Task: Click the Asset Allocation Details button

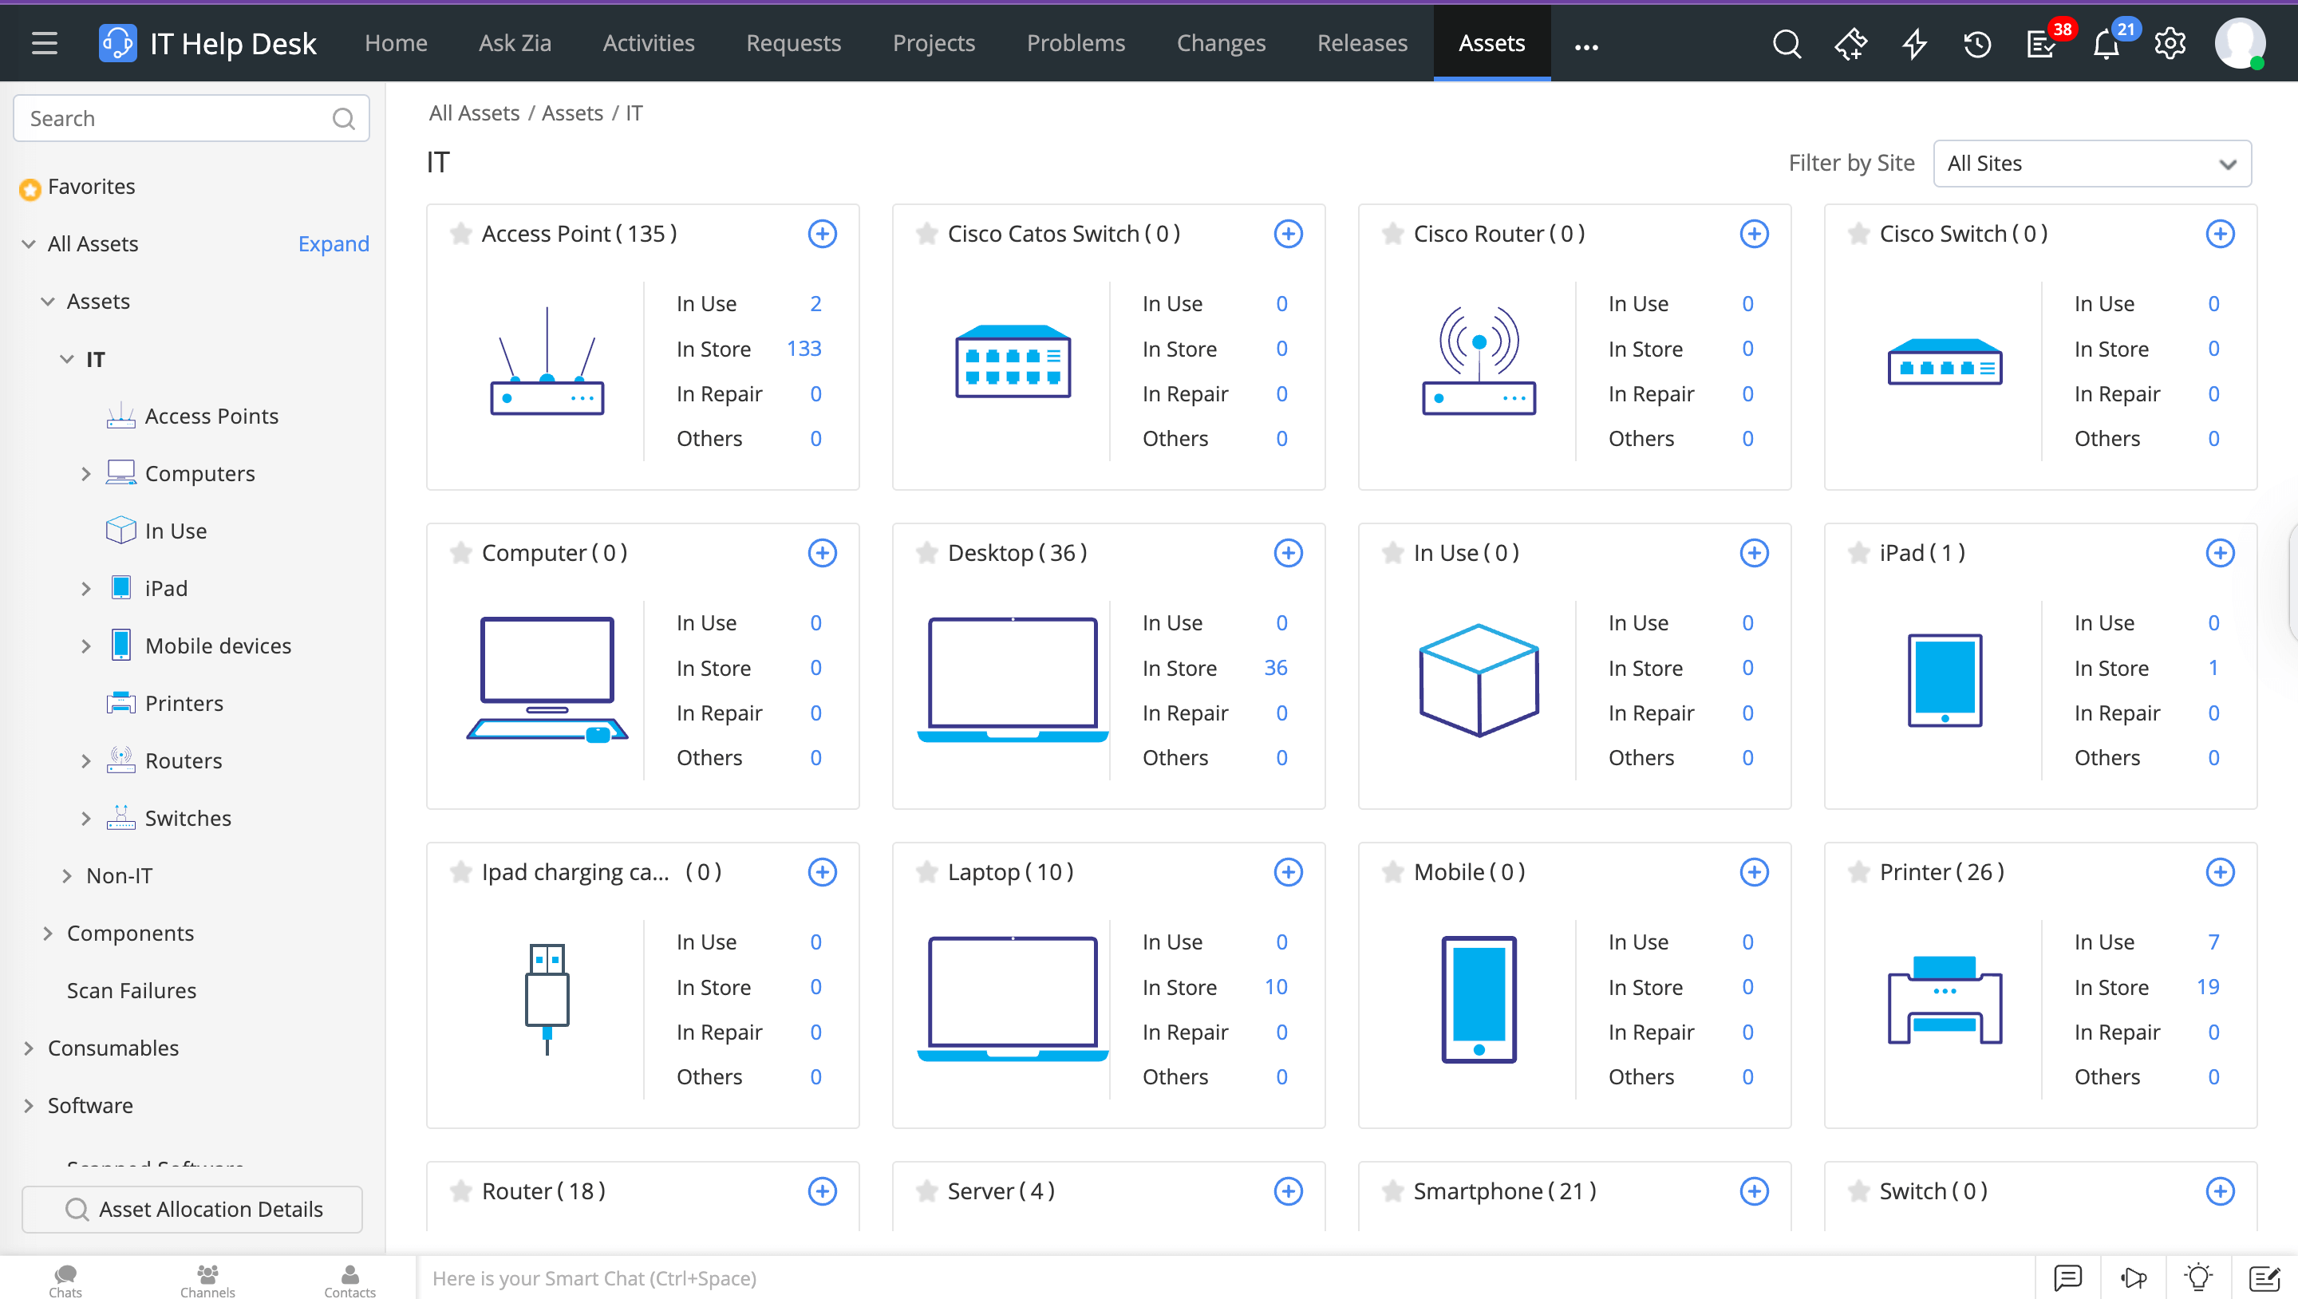Action: (x=191, y=1209)
